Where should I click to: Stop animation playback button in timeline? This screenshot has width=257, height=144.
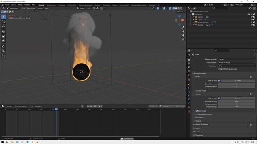[x=95, y=106]
